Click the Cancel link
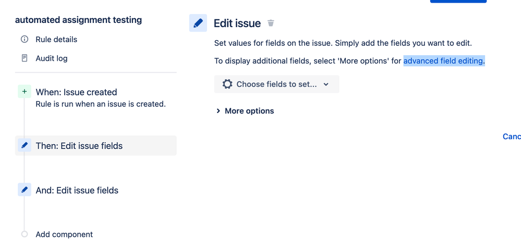Image resolution: width=521 pixels, height=240 pixels. [x=512, y=136]
